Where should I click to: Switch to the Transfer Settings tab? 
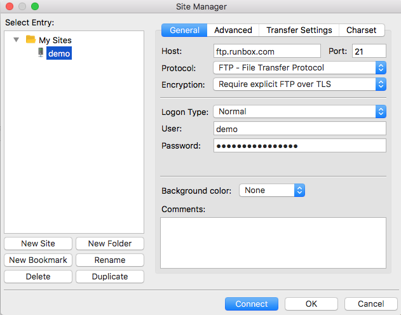(x=299, y=30)
